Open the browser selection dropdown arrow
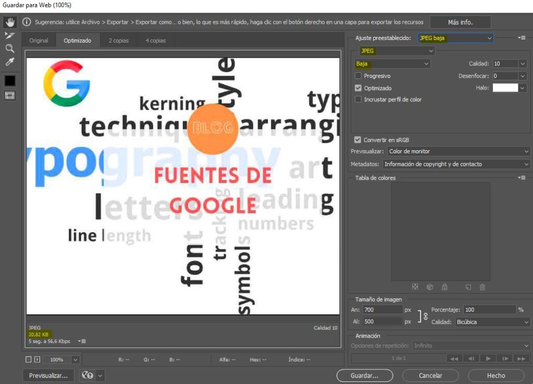Screen dimensions: 533x384 (x=100, y=376)
